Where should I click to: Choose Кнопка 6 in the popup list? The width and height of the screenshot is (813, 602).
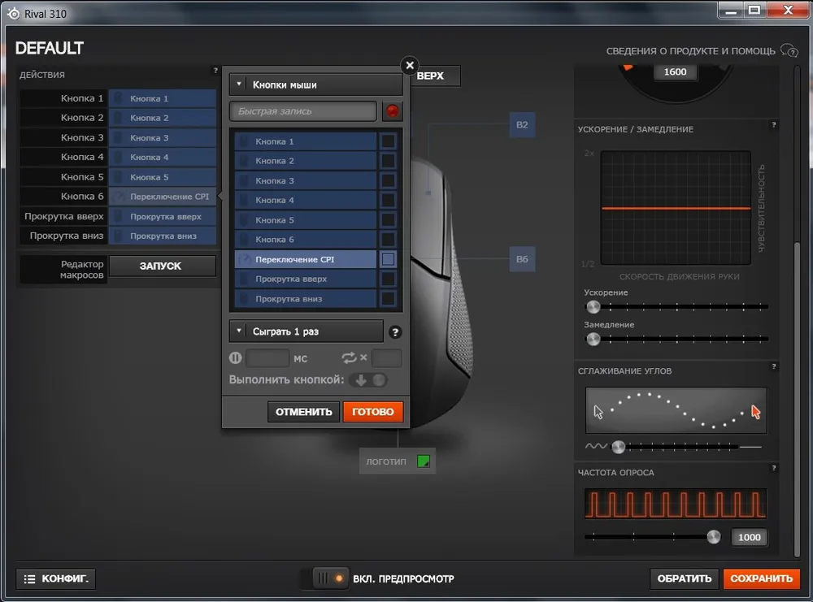pyautogui.click(x=306, y=240)
